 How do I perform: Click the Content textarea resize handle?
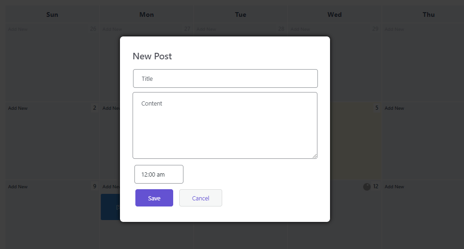pos(315,156)
